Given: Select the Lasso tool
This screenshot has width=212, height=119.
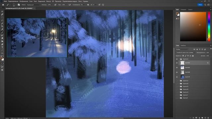Looking at the screenshot, I should [2, 20].
